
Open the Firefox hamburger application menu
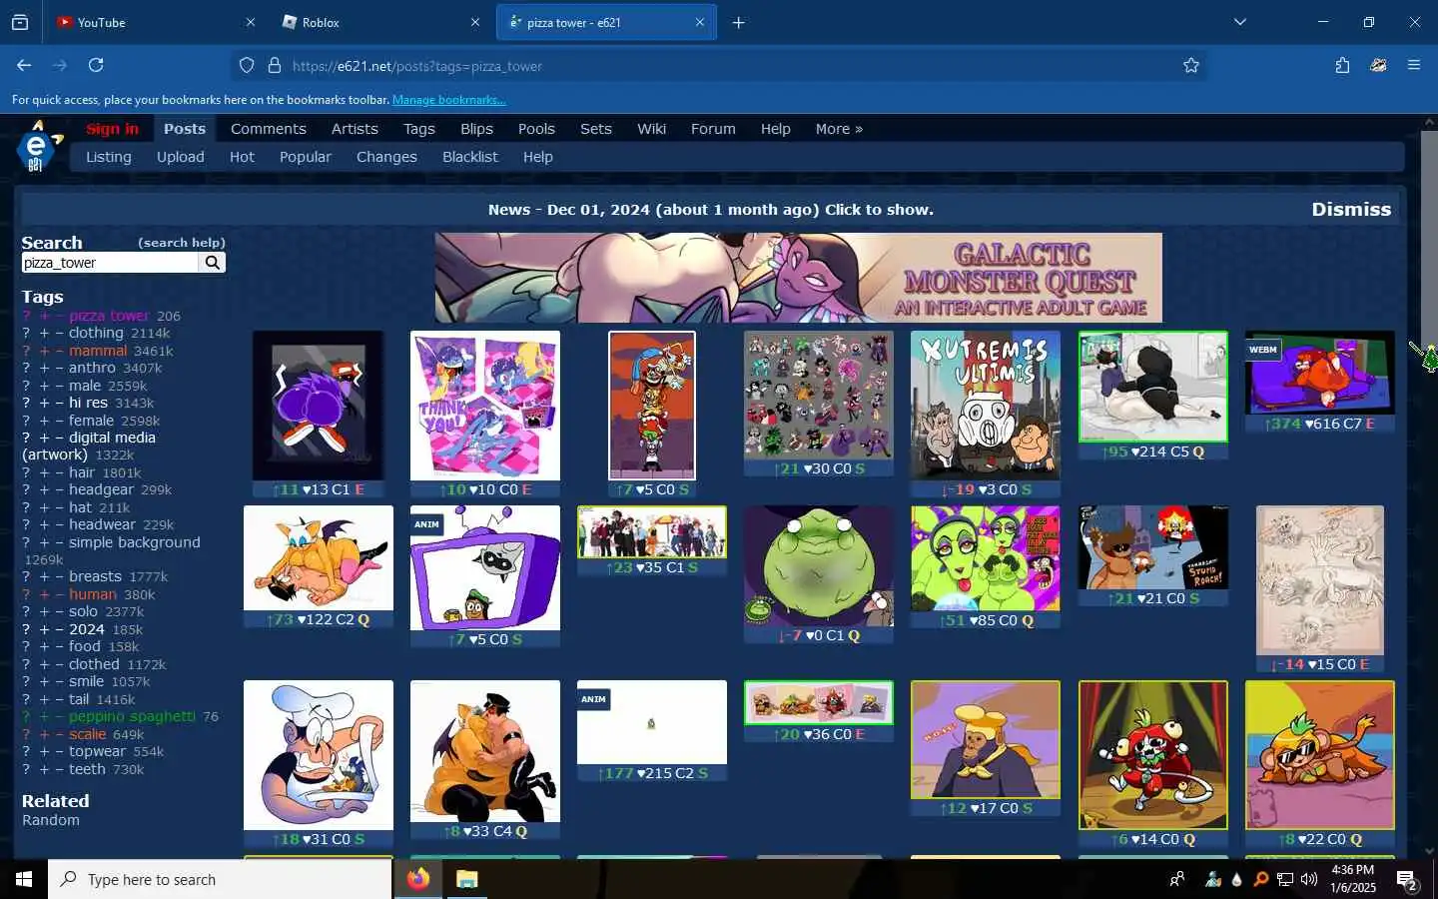click(1413, 65)
